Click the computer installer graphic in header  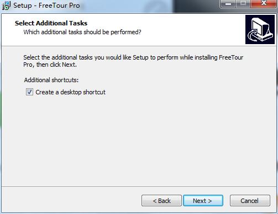(260, 30)
